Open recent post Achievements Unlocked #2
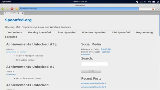Image resolution: width=160 pixels, height=90 pixels. tap(93, 87)
